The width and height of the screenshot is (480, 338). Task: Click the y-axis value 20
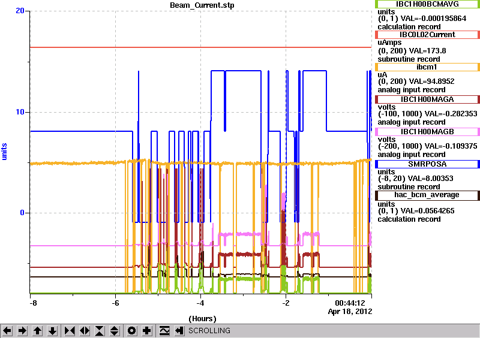(x=20, y=11)
